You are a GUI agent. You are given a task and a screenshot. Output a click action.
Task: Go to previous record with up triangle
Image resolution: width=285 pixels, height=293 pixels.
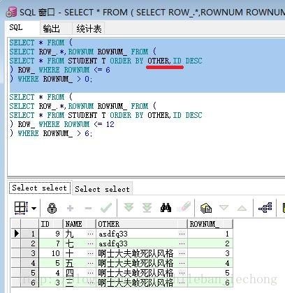(x=242, y=208)
